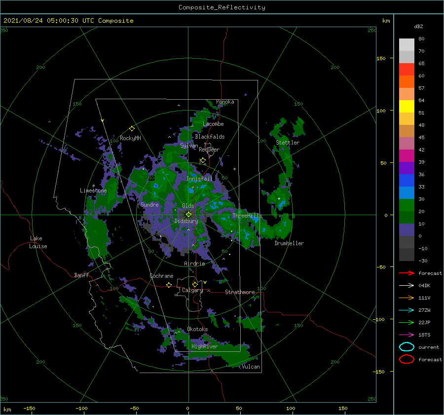Click the 150 tick on right km axis
The image size is (444, 415).
381,58
